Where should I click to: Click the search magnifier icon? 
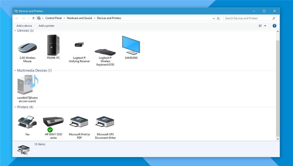[274, 18]
